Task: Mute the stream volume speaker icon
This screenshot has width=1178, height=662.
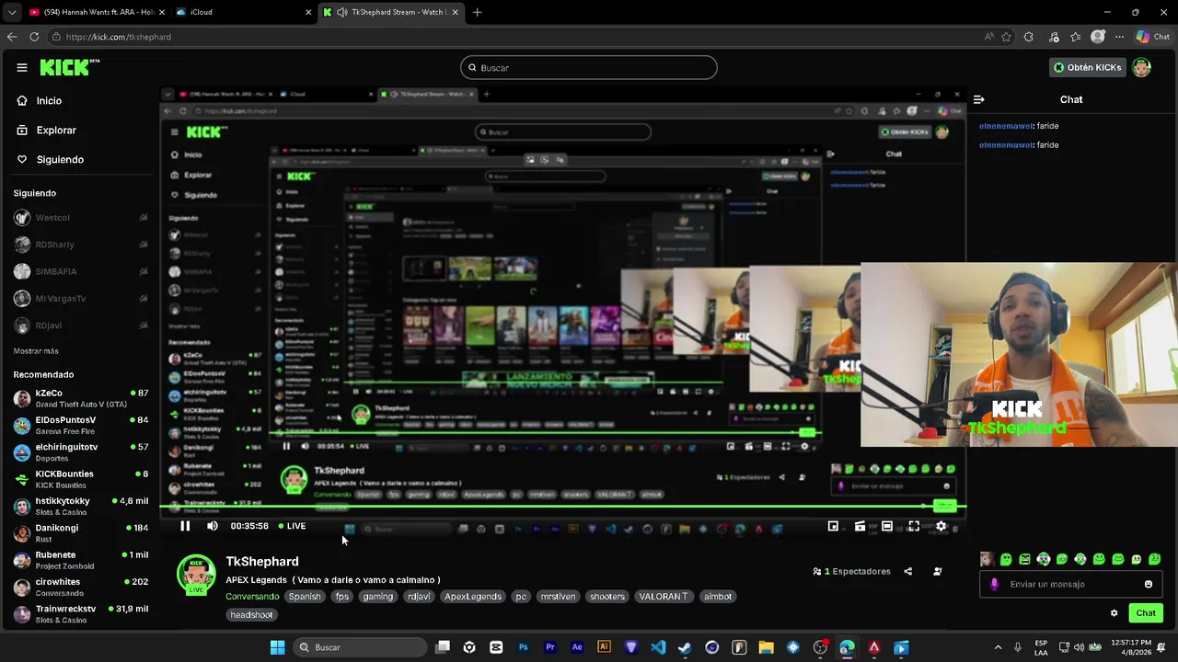Action: pos(213,526)
